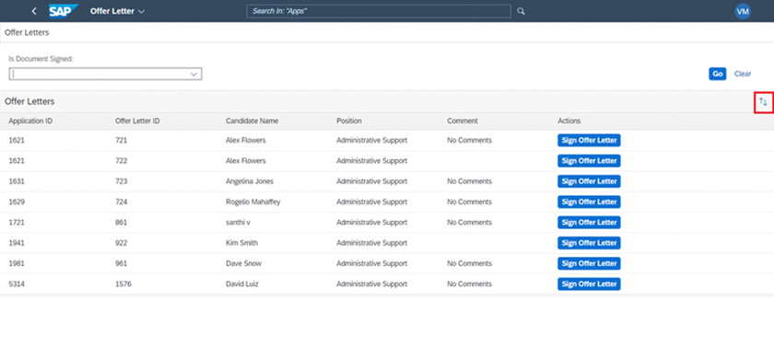The width and height of the screenshot is (774, 359).
Task: Reset filters with the Clear link
Action: pyautogui.click(x=743, y=74)
